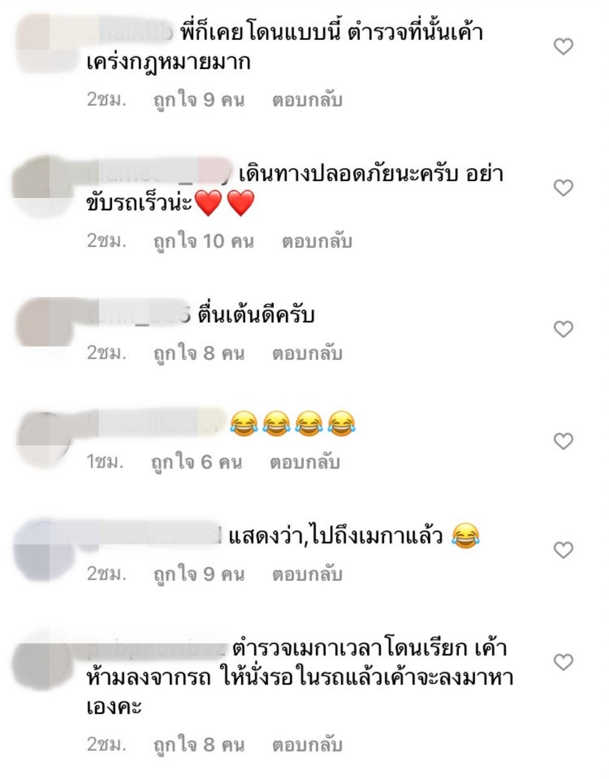Open the ถูกใจ 6 คน likes list
The height and width of the screenshot is (779, 609).
(x=196, y=463)
